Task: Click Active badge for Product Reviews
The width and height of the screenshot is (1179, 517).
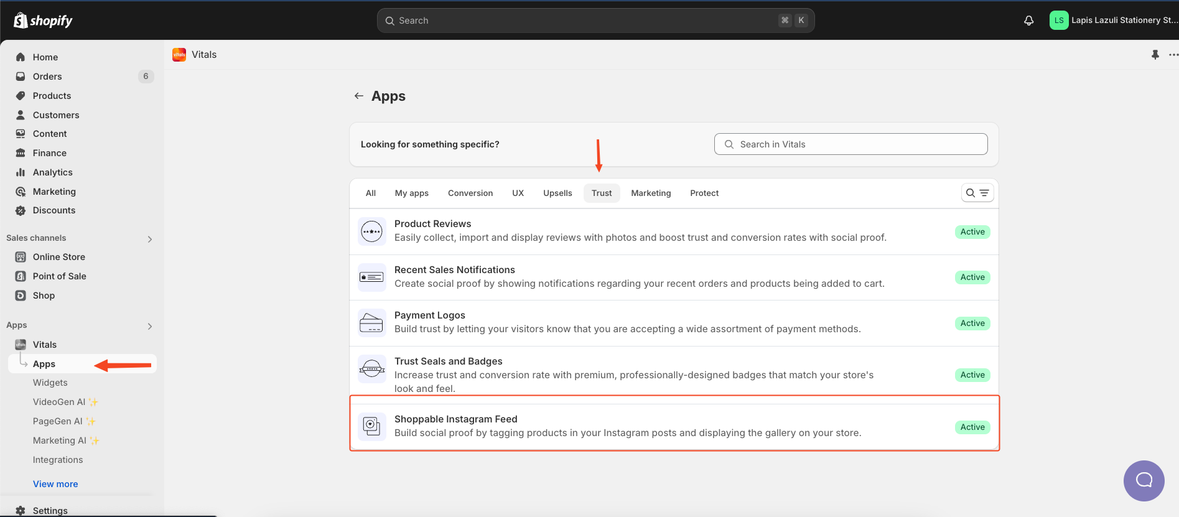Action: pyautogui.click(x=972, y=231)
